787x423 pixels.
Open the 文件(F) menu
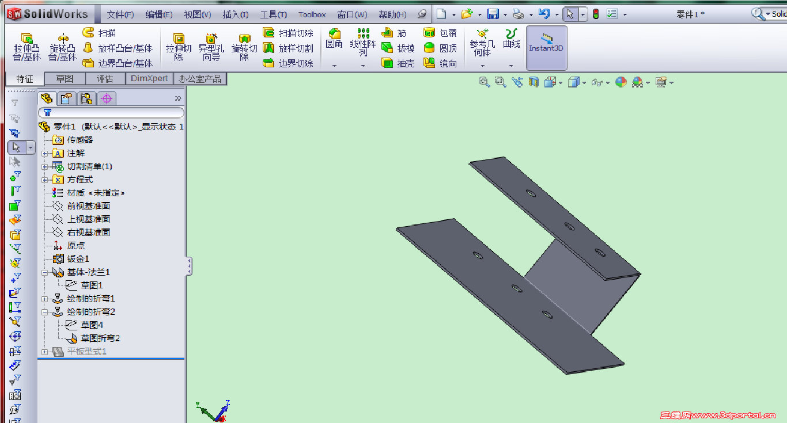point(120,14)
